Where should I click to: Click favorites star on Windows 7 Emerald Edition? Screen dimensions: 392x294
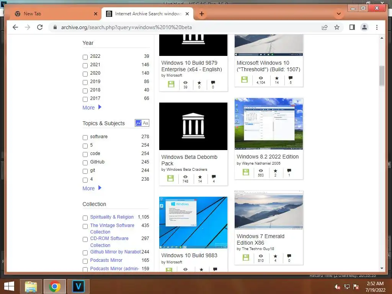click(x=275, y=256)
